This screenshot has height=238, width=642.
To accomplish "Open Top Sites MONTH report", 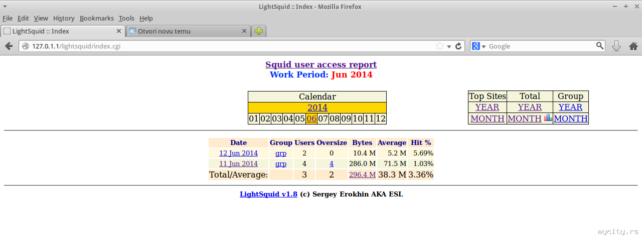I will pyautogui.click(x=487, y=118).
